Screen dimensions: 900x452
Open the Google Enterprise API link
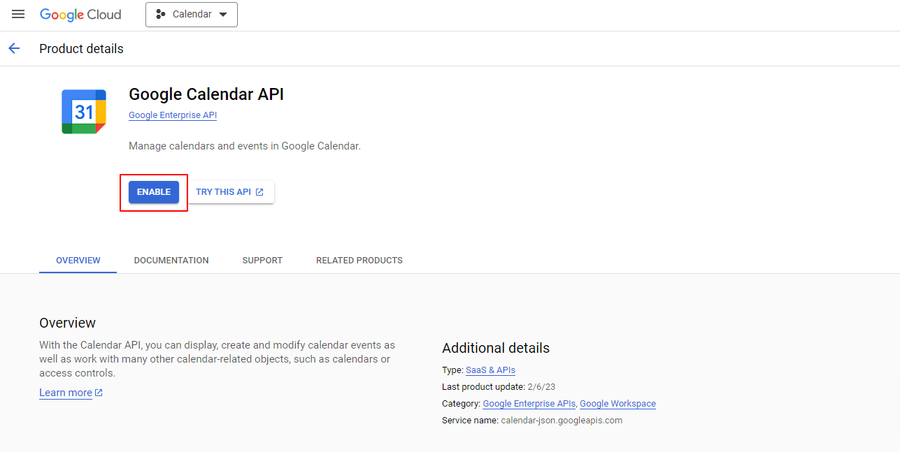173,115
